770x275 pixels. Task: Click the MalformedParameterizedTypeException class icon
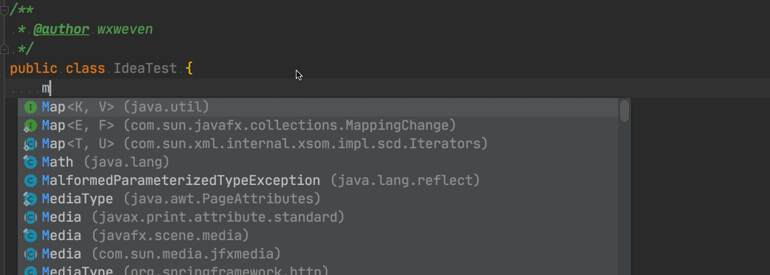tap(30, 181)
